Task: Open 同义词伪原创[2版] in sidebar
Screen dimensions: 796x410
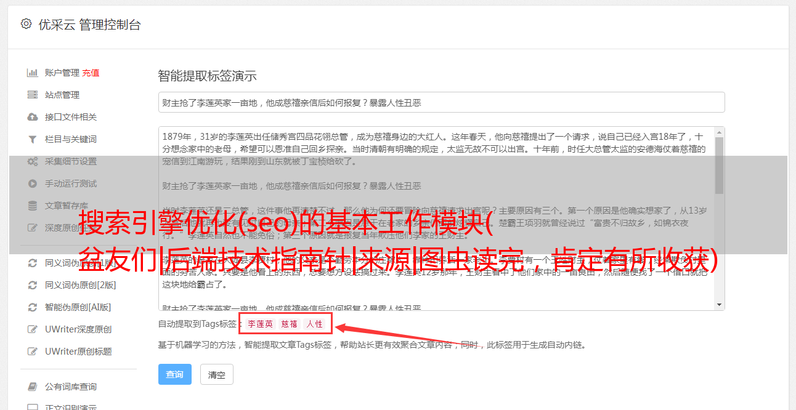Action: (x=81, y=285)
